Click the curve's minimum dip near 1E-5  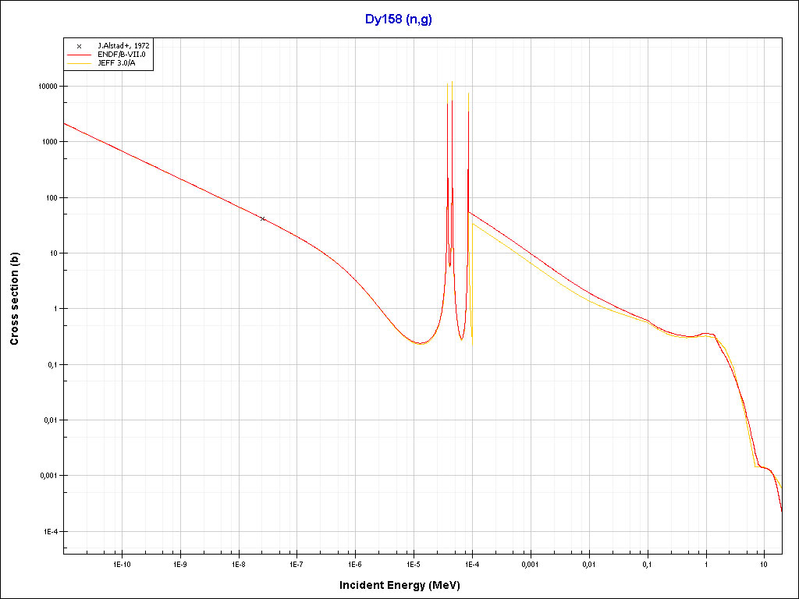pos(420,343)
